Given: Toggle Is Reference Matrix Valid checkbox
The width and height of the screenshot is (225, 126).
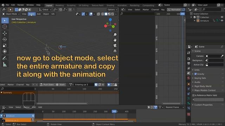Looking at the screenshot, I should click(193, 95).
